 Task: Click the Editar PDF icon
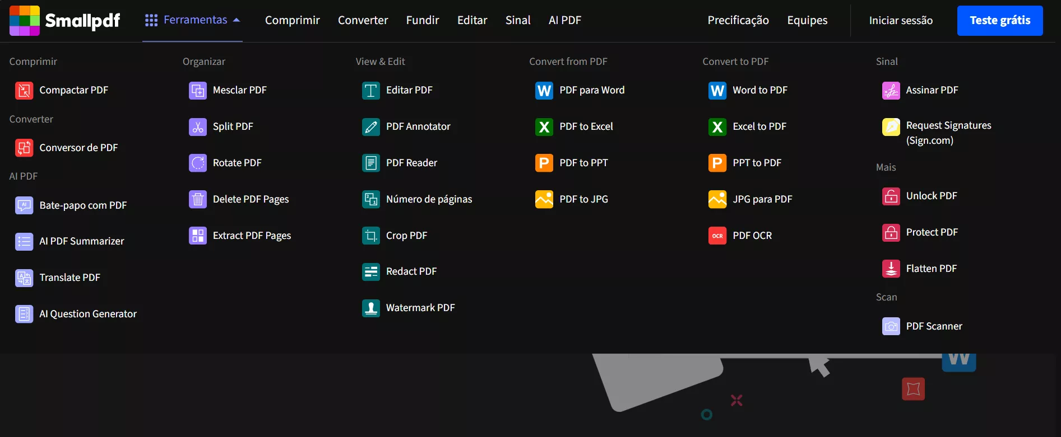[x=371, y=91]
